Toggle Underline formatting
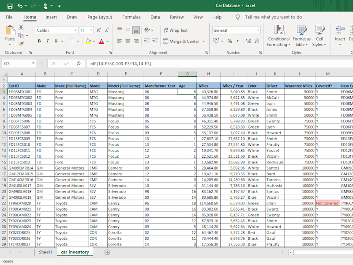Viewport: 353px width, 265px height. point(56,41)
